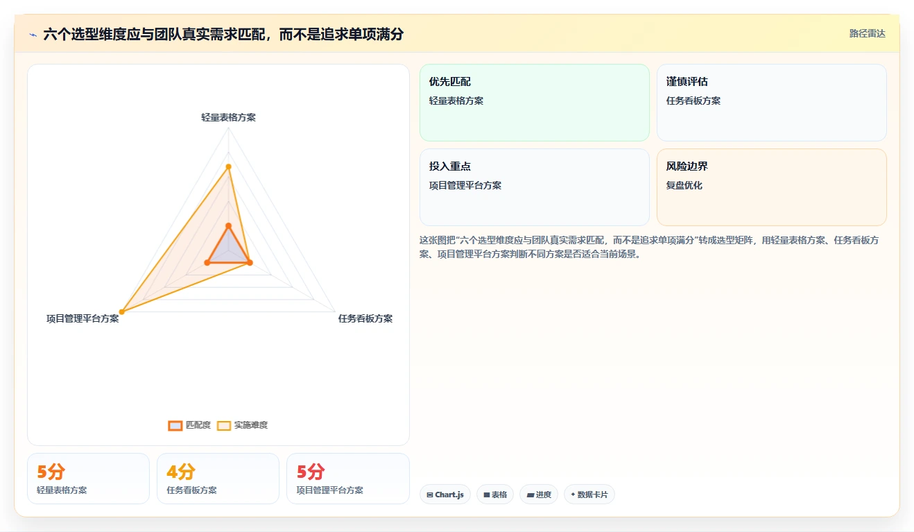
Task: Select the 5分 轻量表格方案 score card
Action: pos(88,479)
